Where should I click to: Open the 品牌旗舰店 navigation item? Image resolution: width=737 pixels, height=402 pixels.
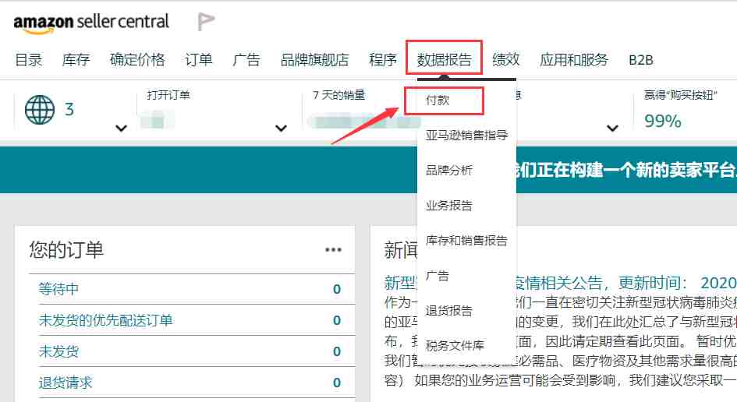(x=314, y=60)
